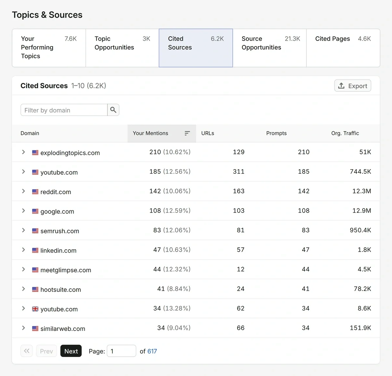The width and height of the screenshot is (392, 376).
Task: Sort by Your Mentions column header
Action: pos(162,133)
